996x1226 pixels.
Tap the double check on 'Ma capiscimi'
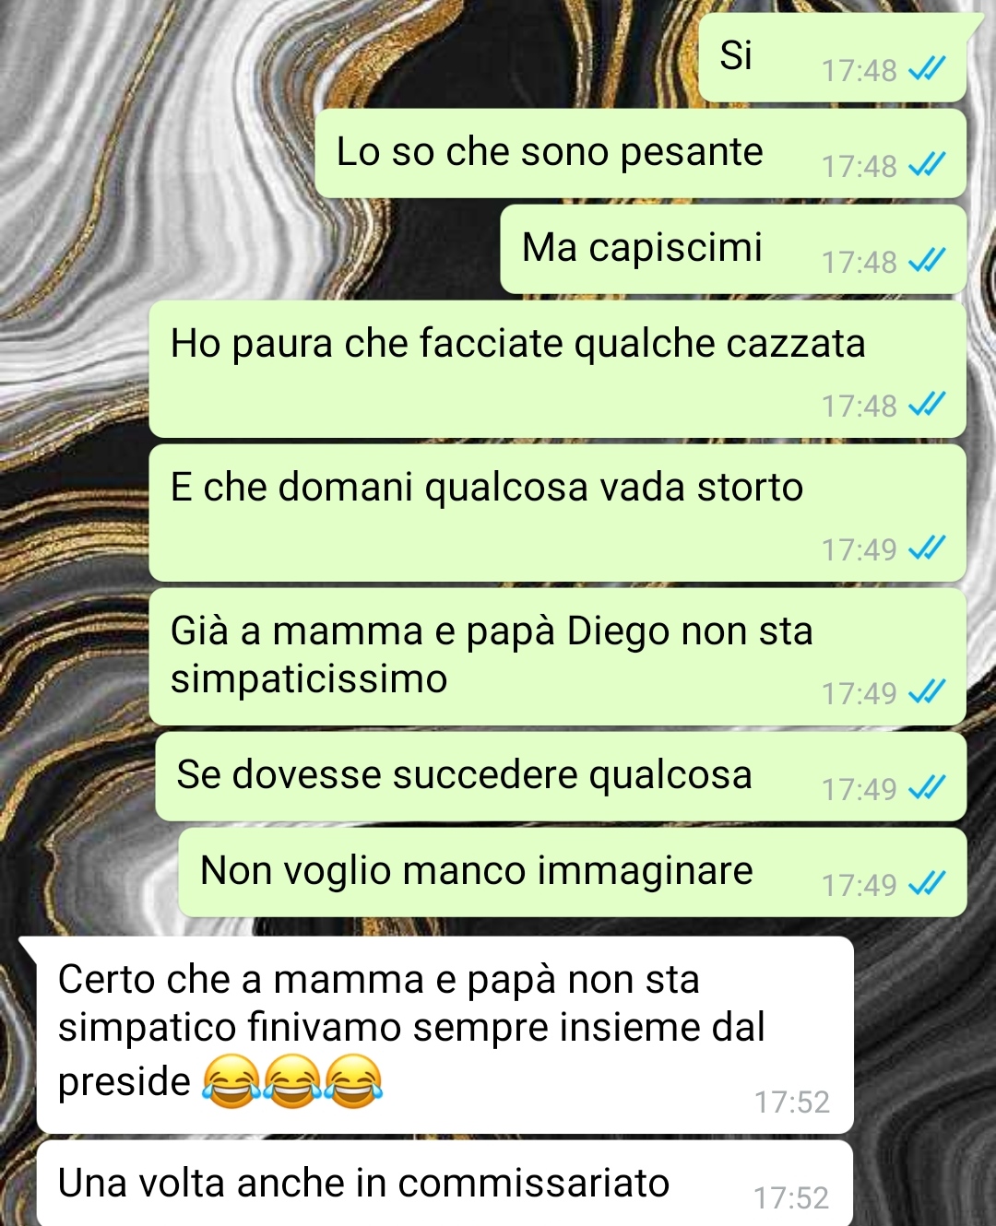[927, 261]
